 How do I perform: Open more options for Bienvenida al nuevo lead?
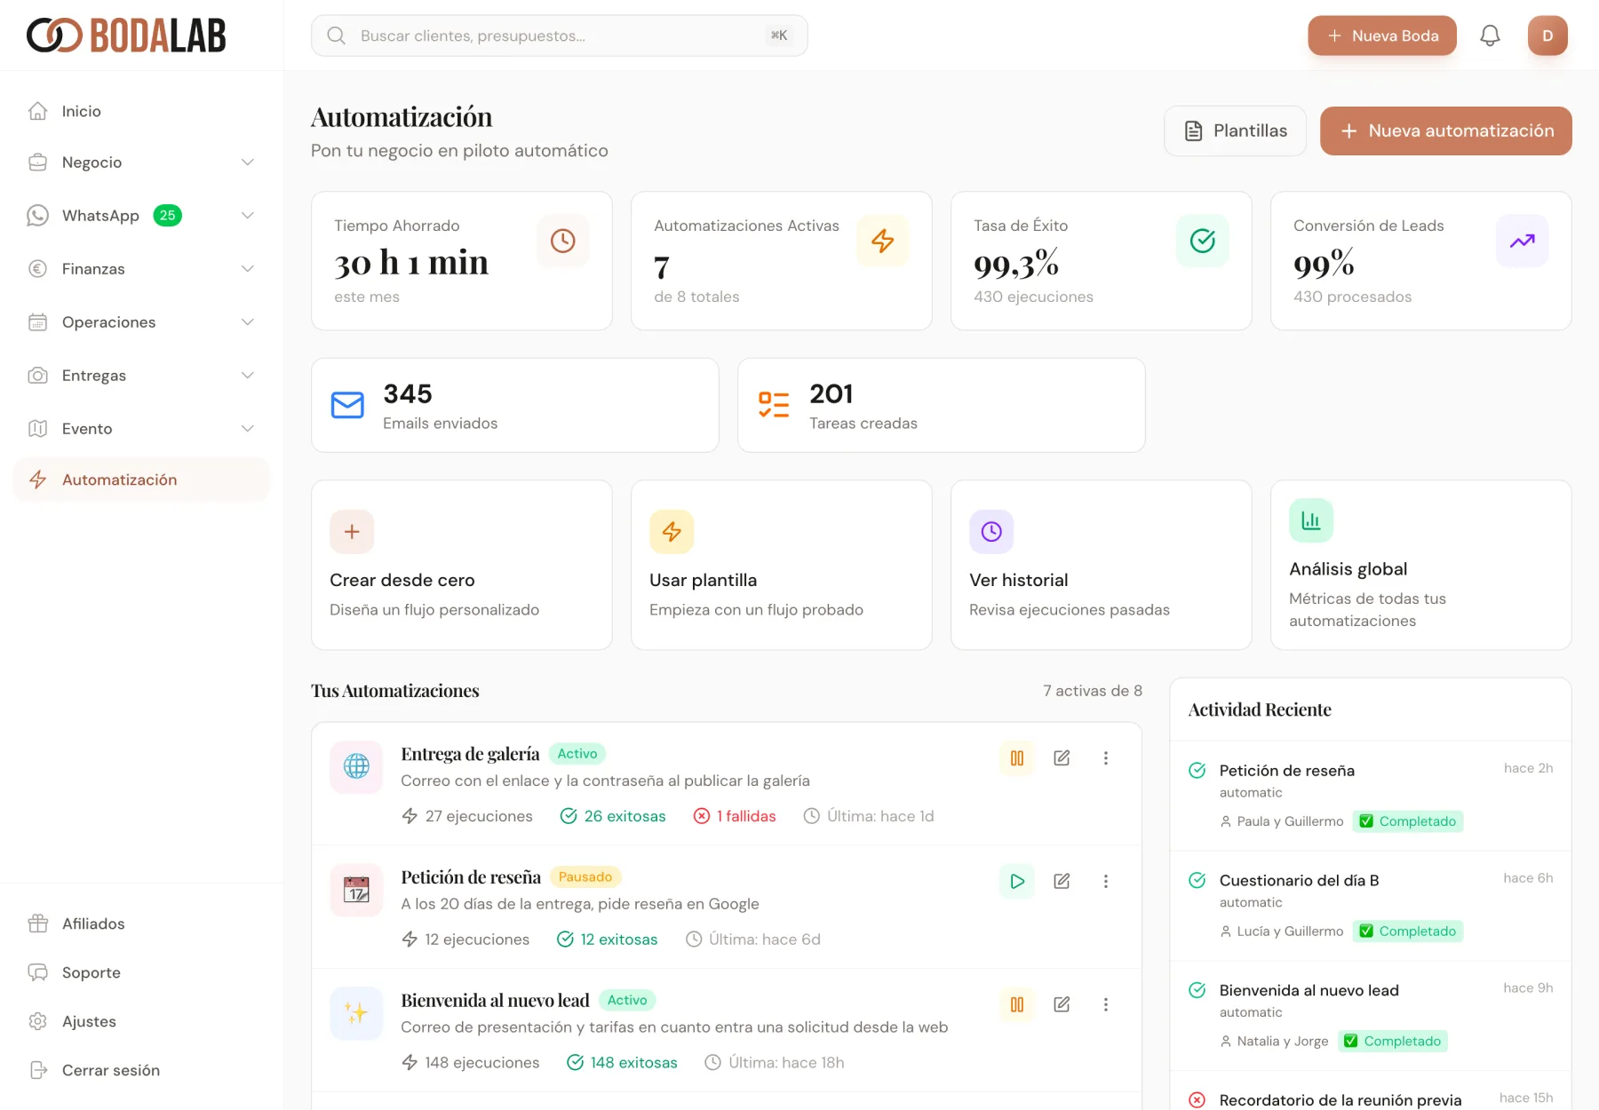[x=1106, y=1004]
